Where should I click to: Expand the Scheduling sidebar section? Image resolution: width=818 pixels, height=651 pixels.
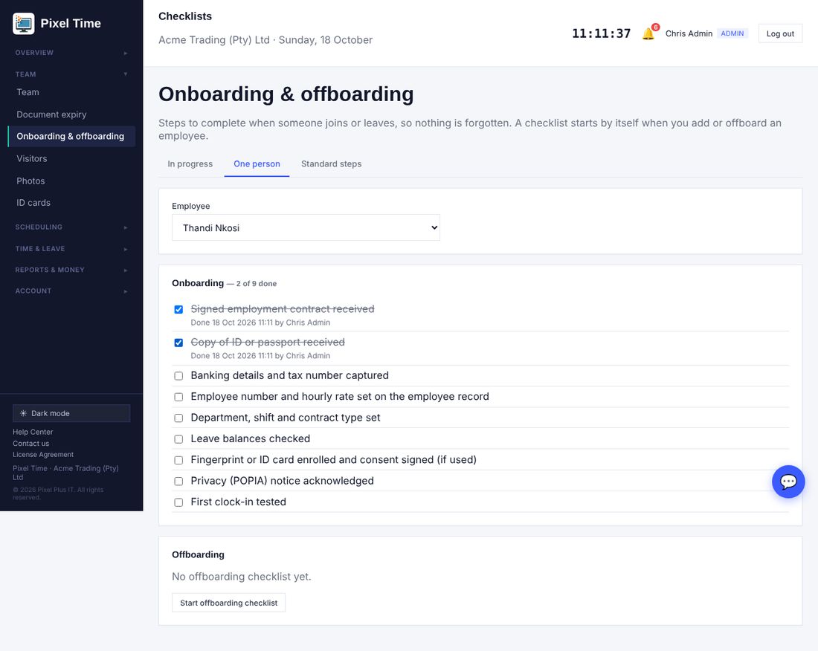[x=71, y=227]
